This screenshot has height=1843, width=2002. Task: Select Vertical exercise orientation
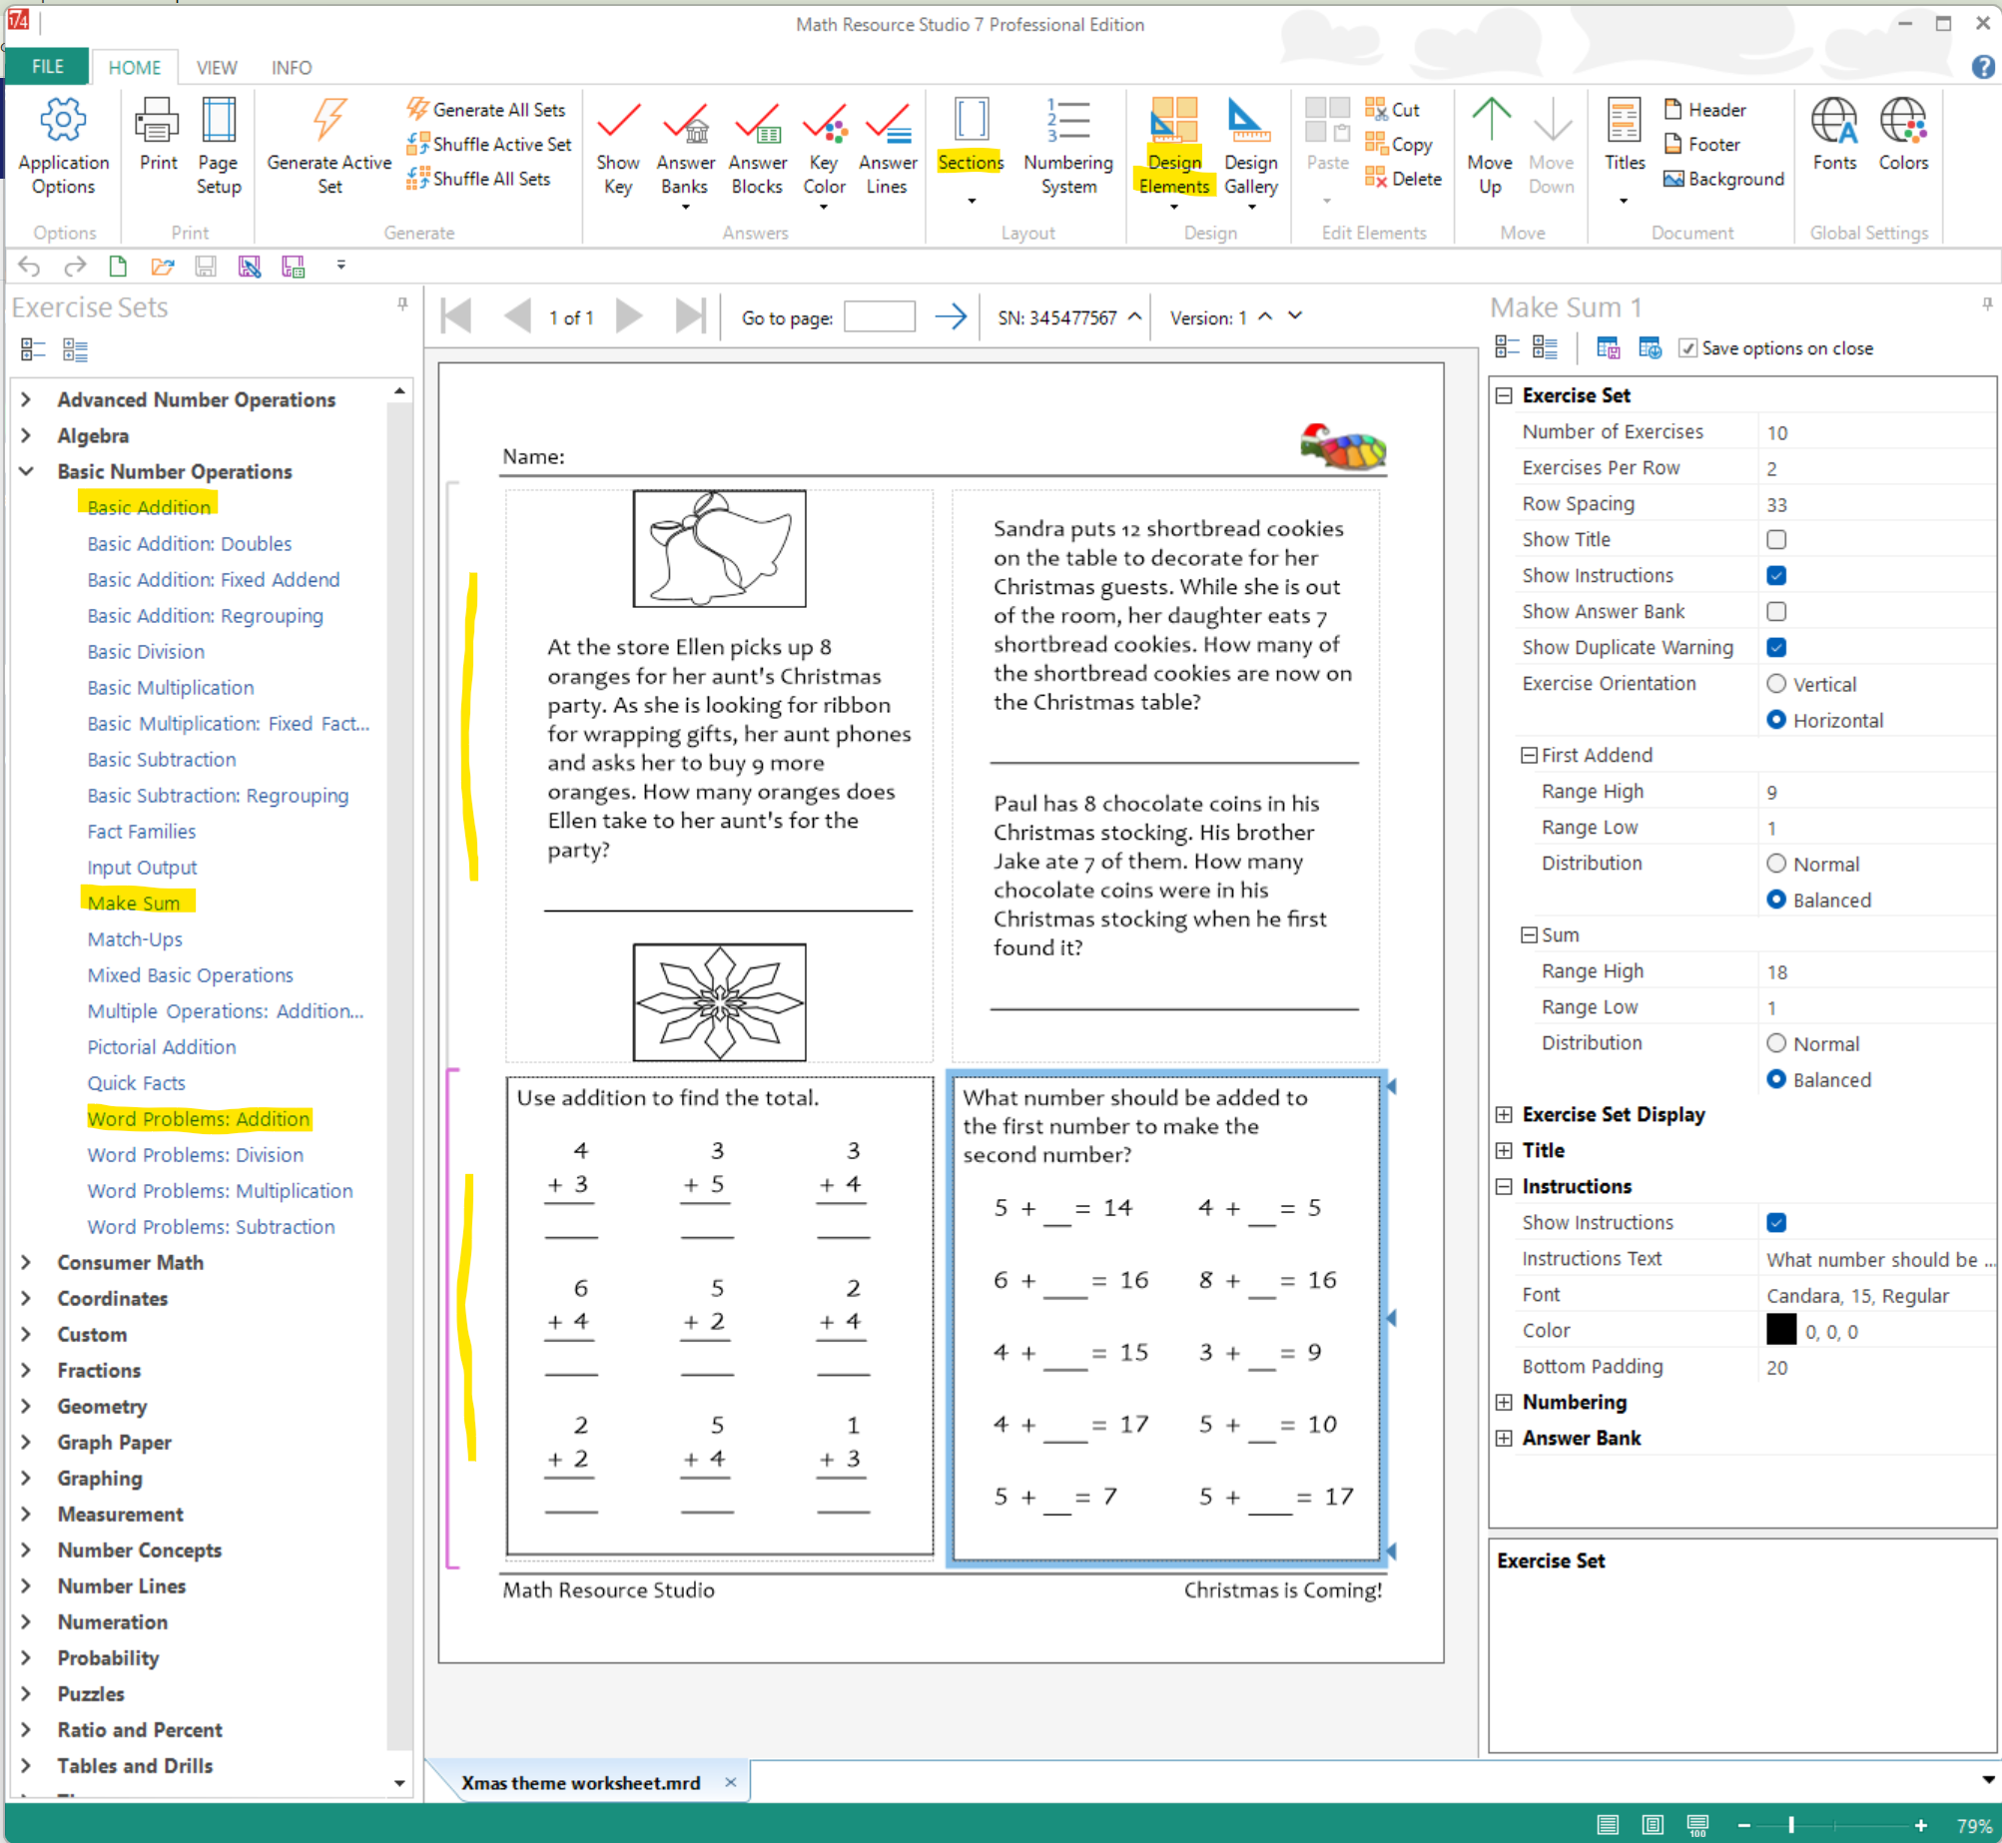1776,684
